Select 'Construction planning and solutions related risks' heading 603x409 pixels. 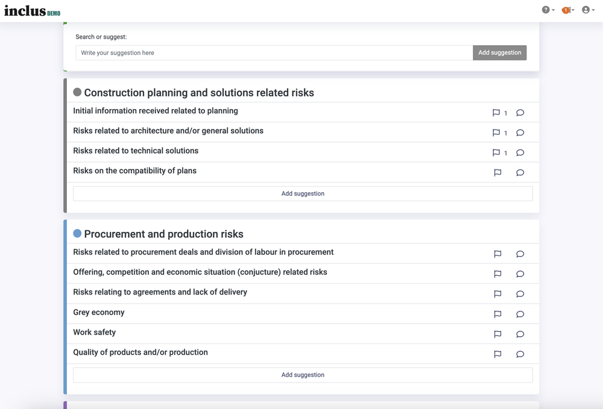[199, 93]
